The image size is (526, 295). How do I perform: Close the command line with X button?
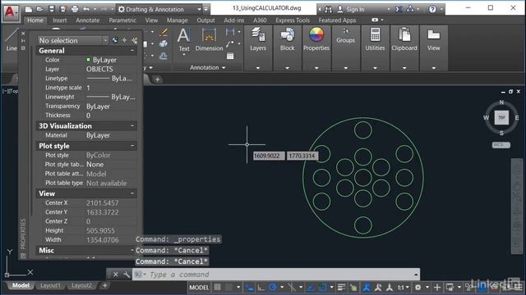coord(115,275)
